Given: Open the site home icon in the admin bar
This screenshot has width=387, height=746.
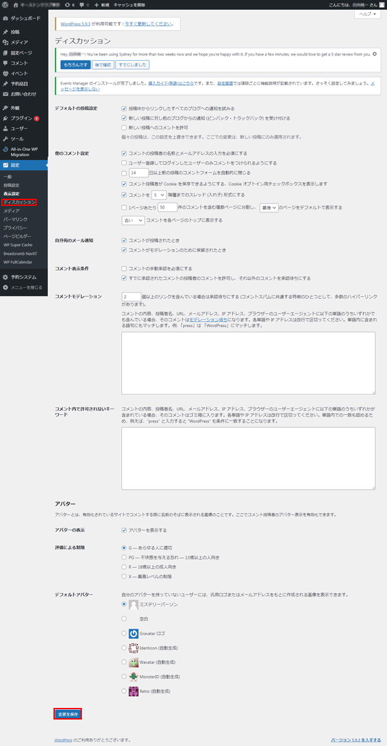Looking at the screenshot, I should [15, 5].
